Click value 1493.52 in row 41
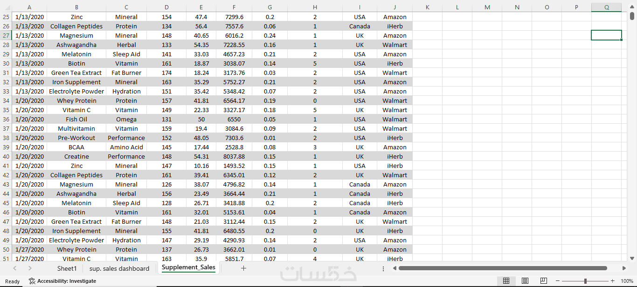The height and width of the screenshot is (287, 637). 234,166
